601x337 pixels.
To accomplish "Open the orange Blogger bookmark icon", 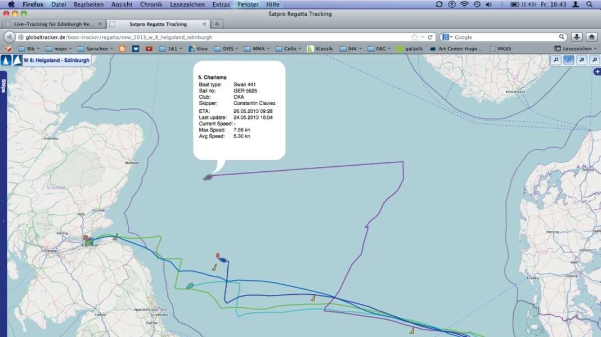I will 122,48.
